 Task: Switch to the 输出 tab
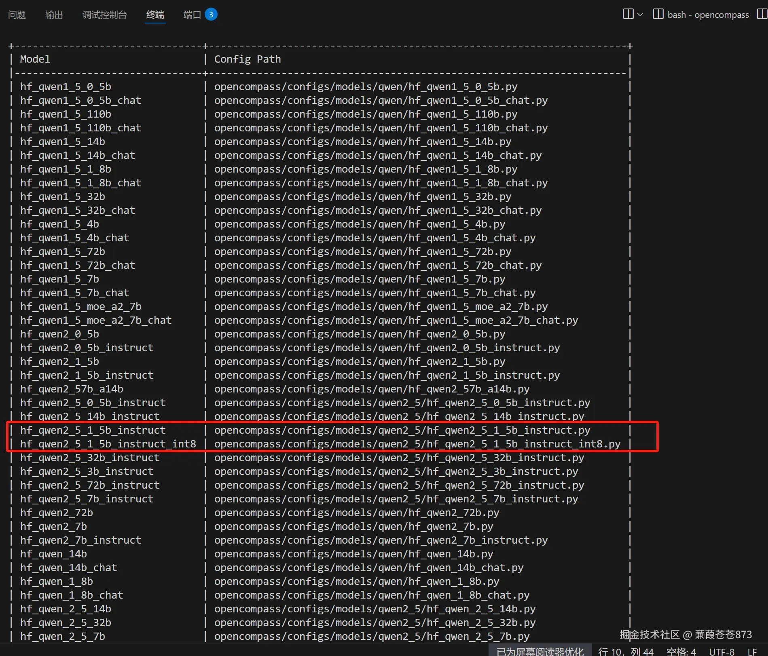pos(54,15)
